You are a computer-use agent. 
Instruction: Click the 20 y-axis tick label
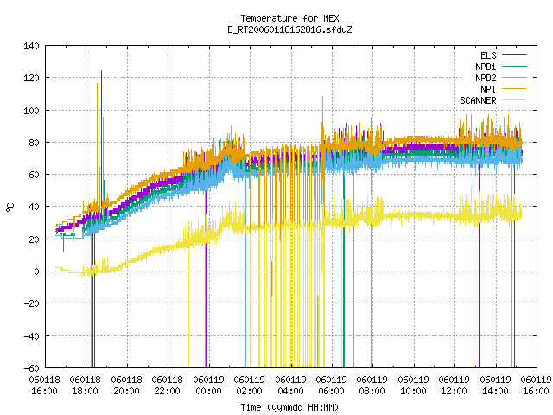coord(34,239)
